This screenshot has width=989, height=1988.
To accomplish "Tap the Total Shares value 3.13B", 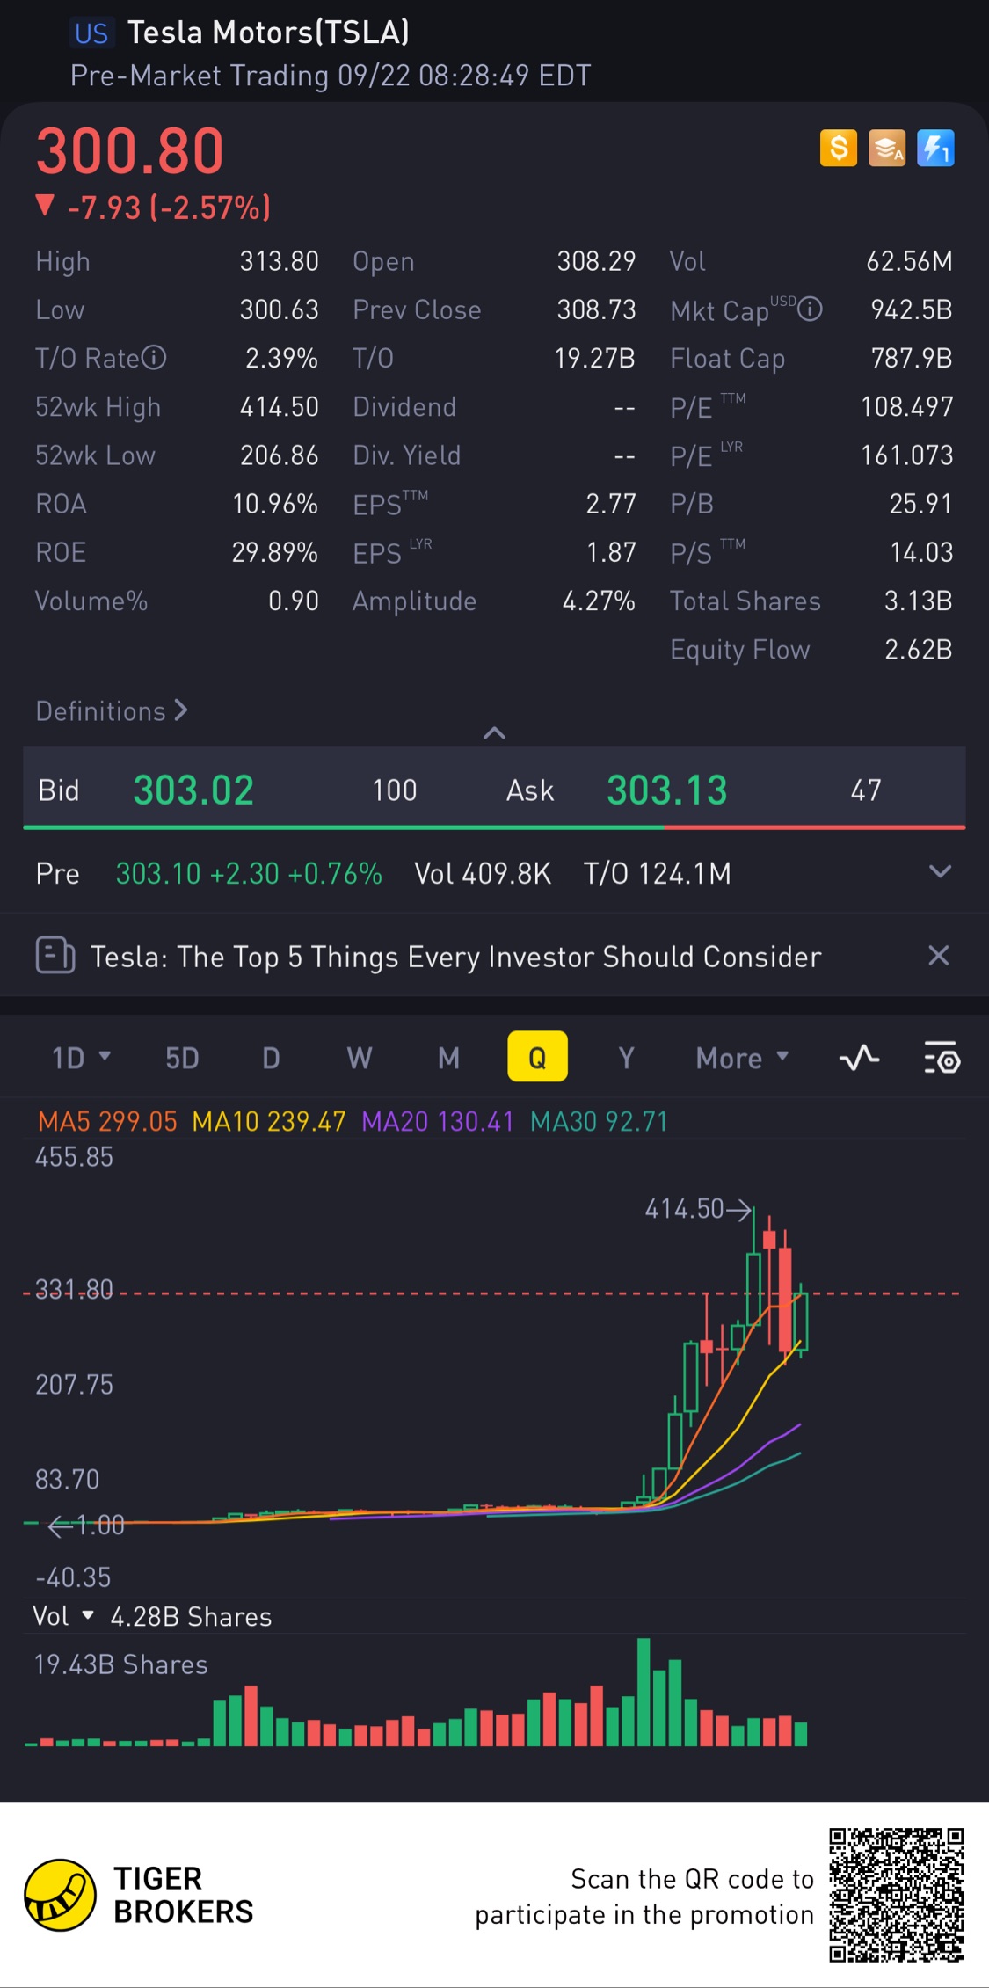I will (918, 601).
